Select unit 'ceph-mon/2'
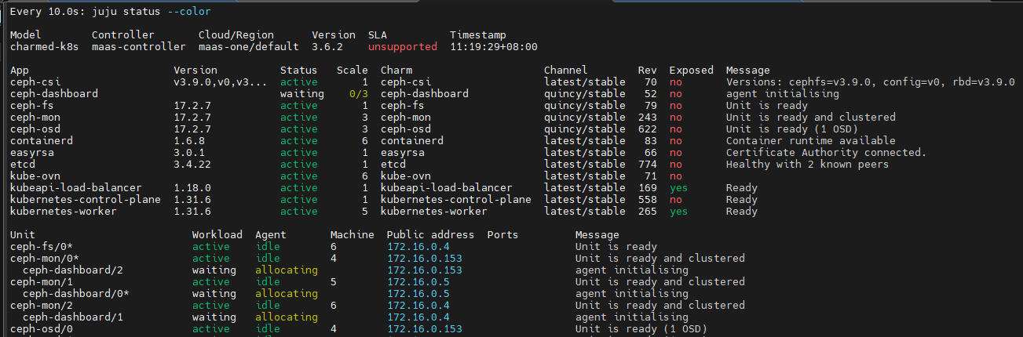The image size is (1023, 337). pos(42,306)
